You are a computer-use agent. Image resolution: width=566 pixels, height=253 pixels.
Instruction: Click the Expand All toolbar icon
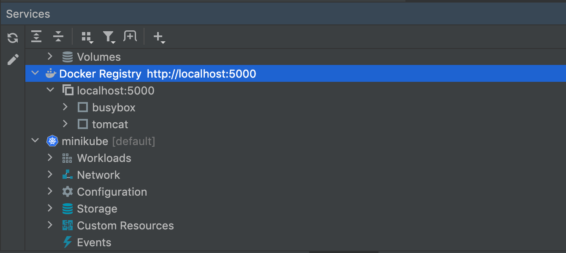(37, 37)
